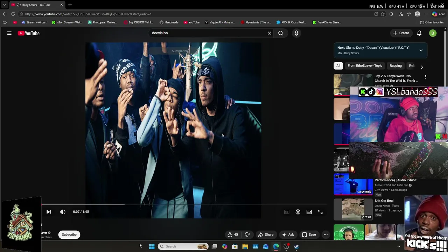Skip to the next video in the player
The width and height of the screenshot is (448, 252).
49,212
